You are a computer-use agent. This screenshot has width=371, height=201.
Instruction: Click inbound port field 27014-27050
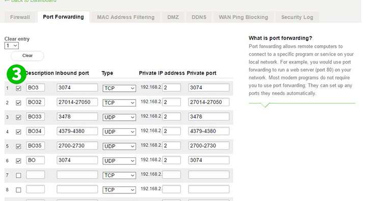[77, 102]
